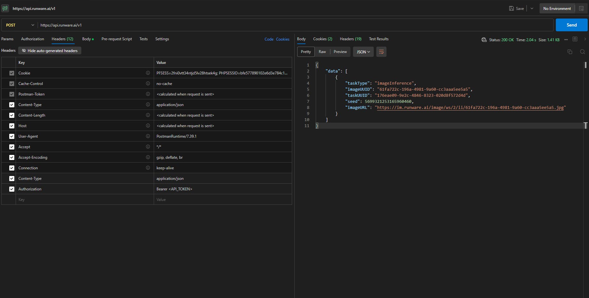Viewport: 589px width, 298px height.
Task: Click the info icon in User-Agent row
Action: (148, 136)
